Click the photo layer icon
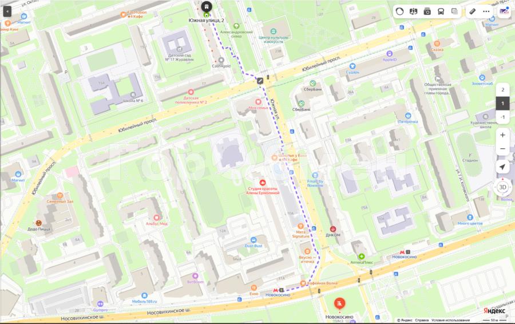The width and height of the screenshot is (515, 324). click(427, 11)
